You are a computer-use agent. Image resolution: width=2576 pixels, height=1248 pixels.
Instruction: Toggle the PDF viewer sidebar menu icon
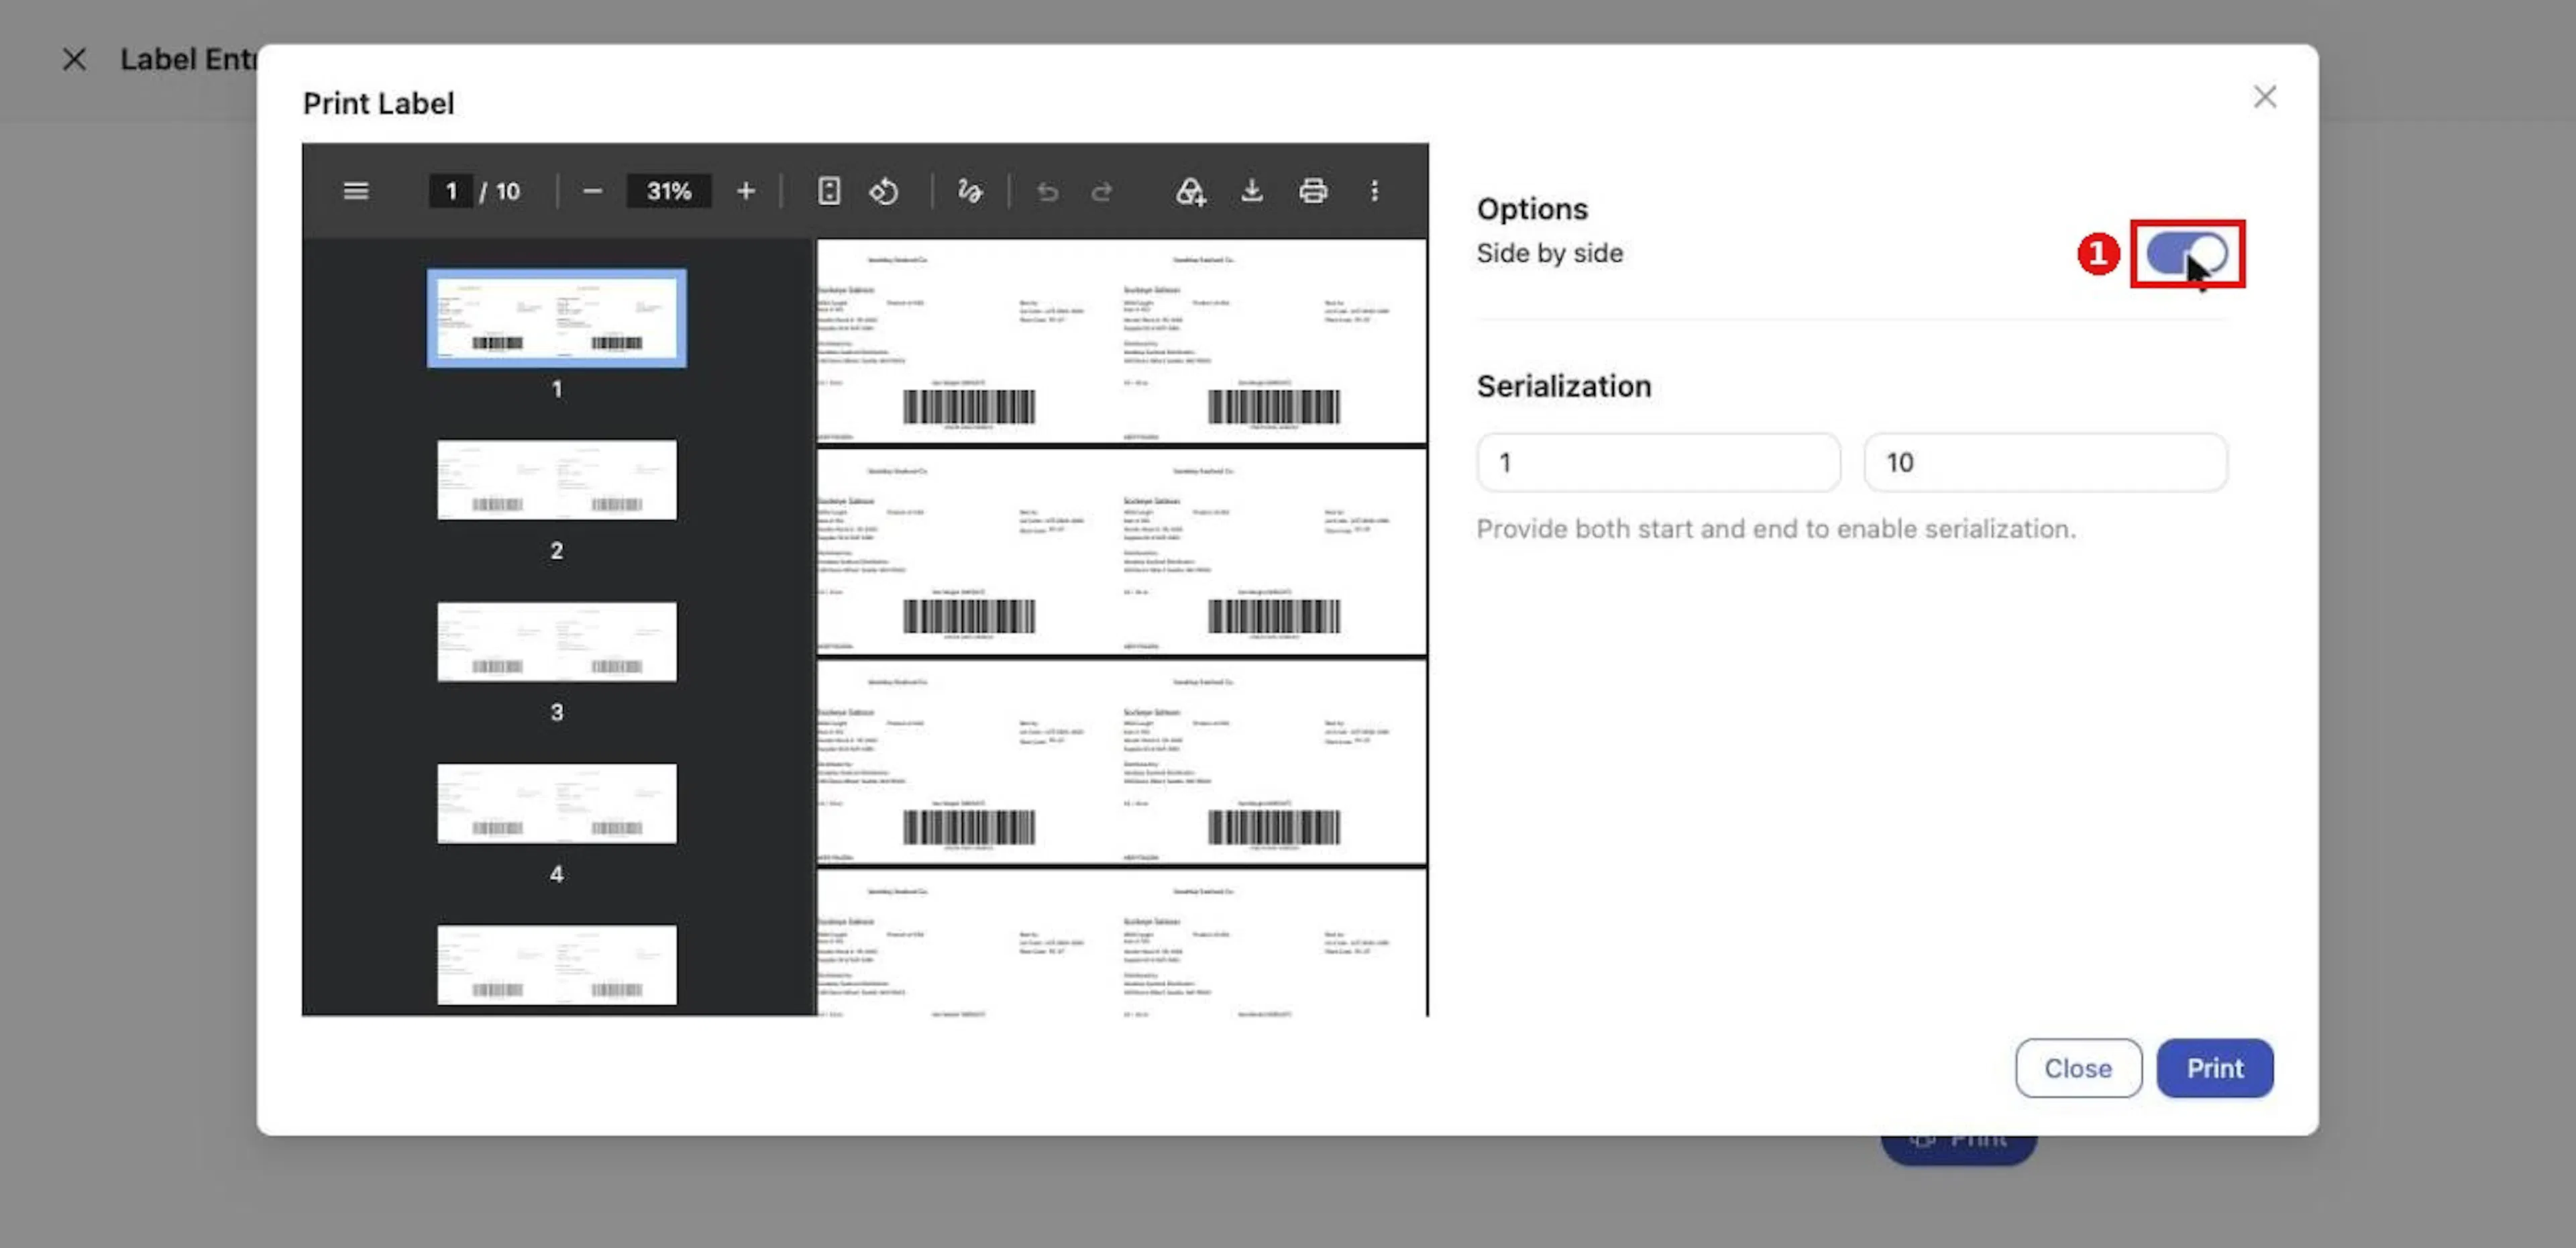[355, 191]
